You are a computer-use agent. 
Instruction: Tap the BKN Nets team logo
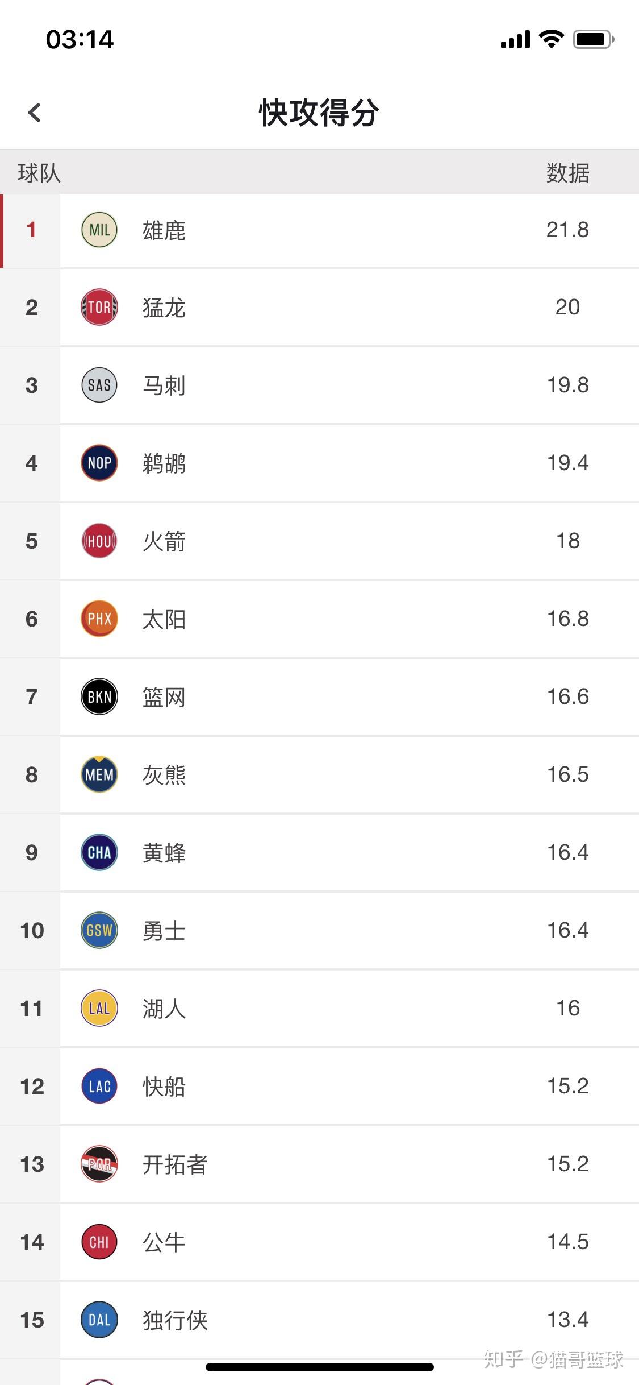click(99, 696)
